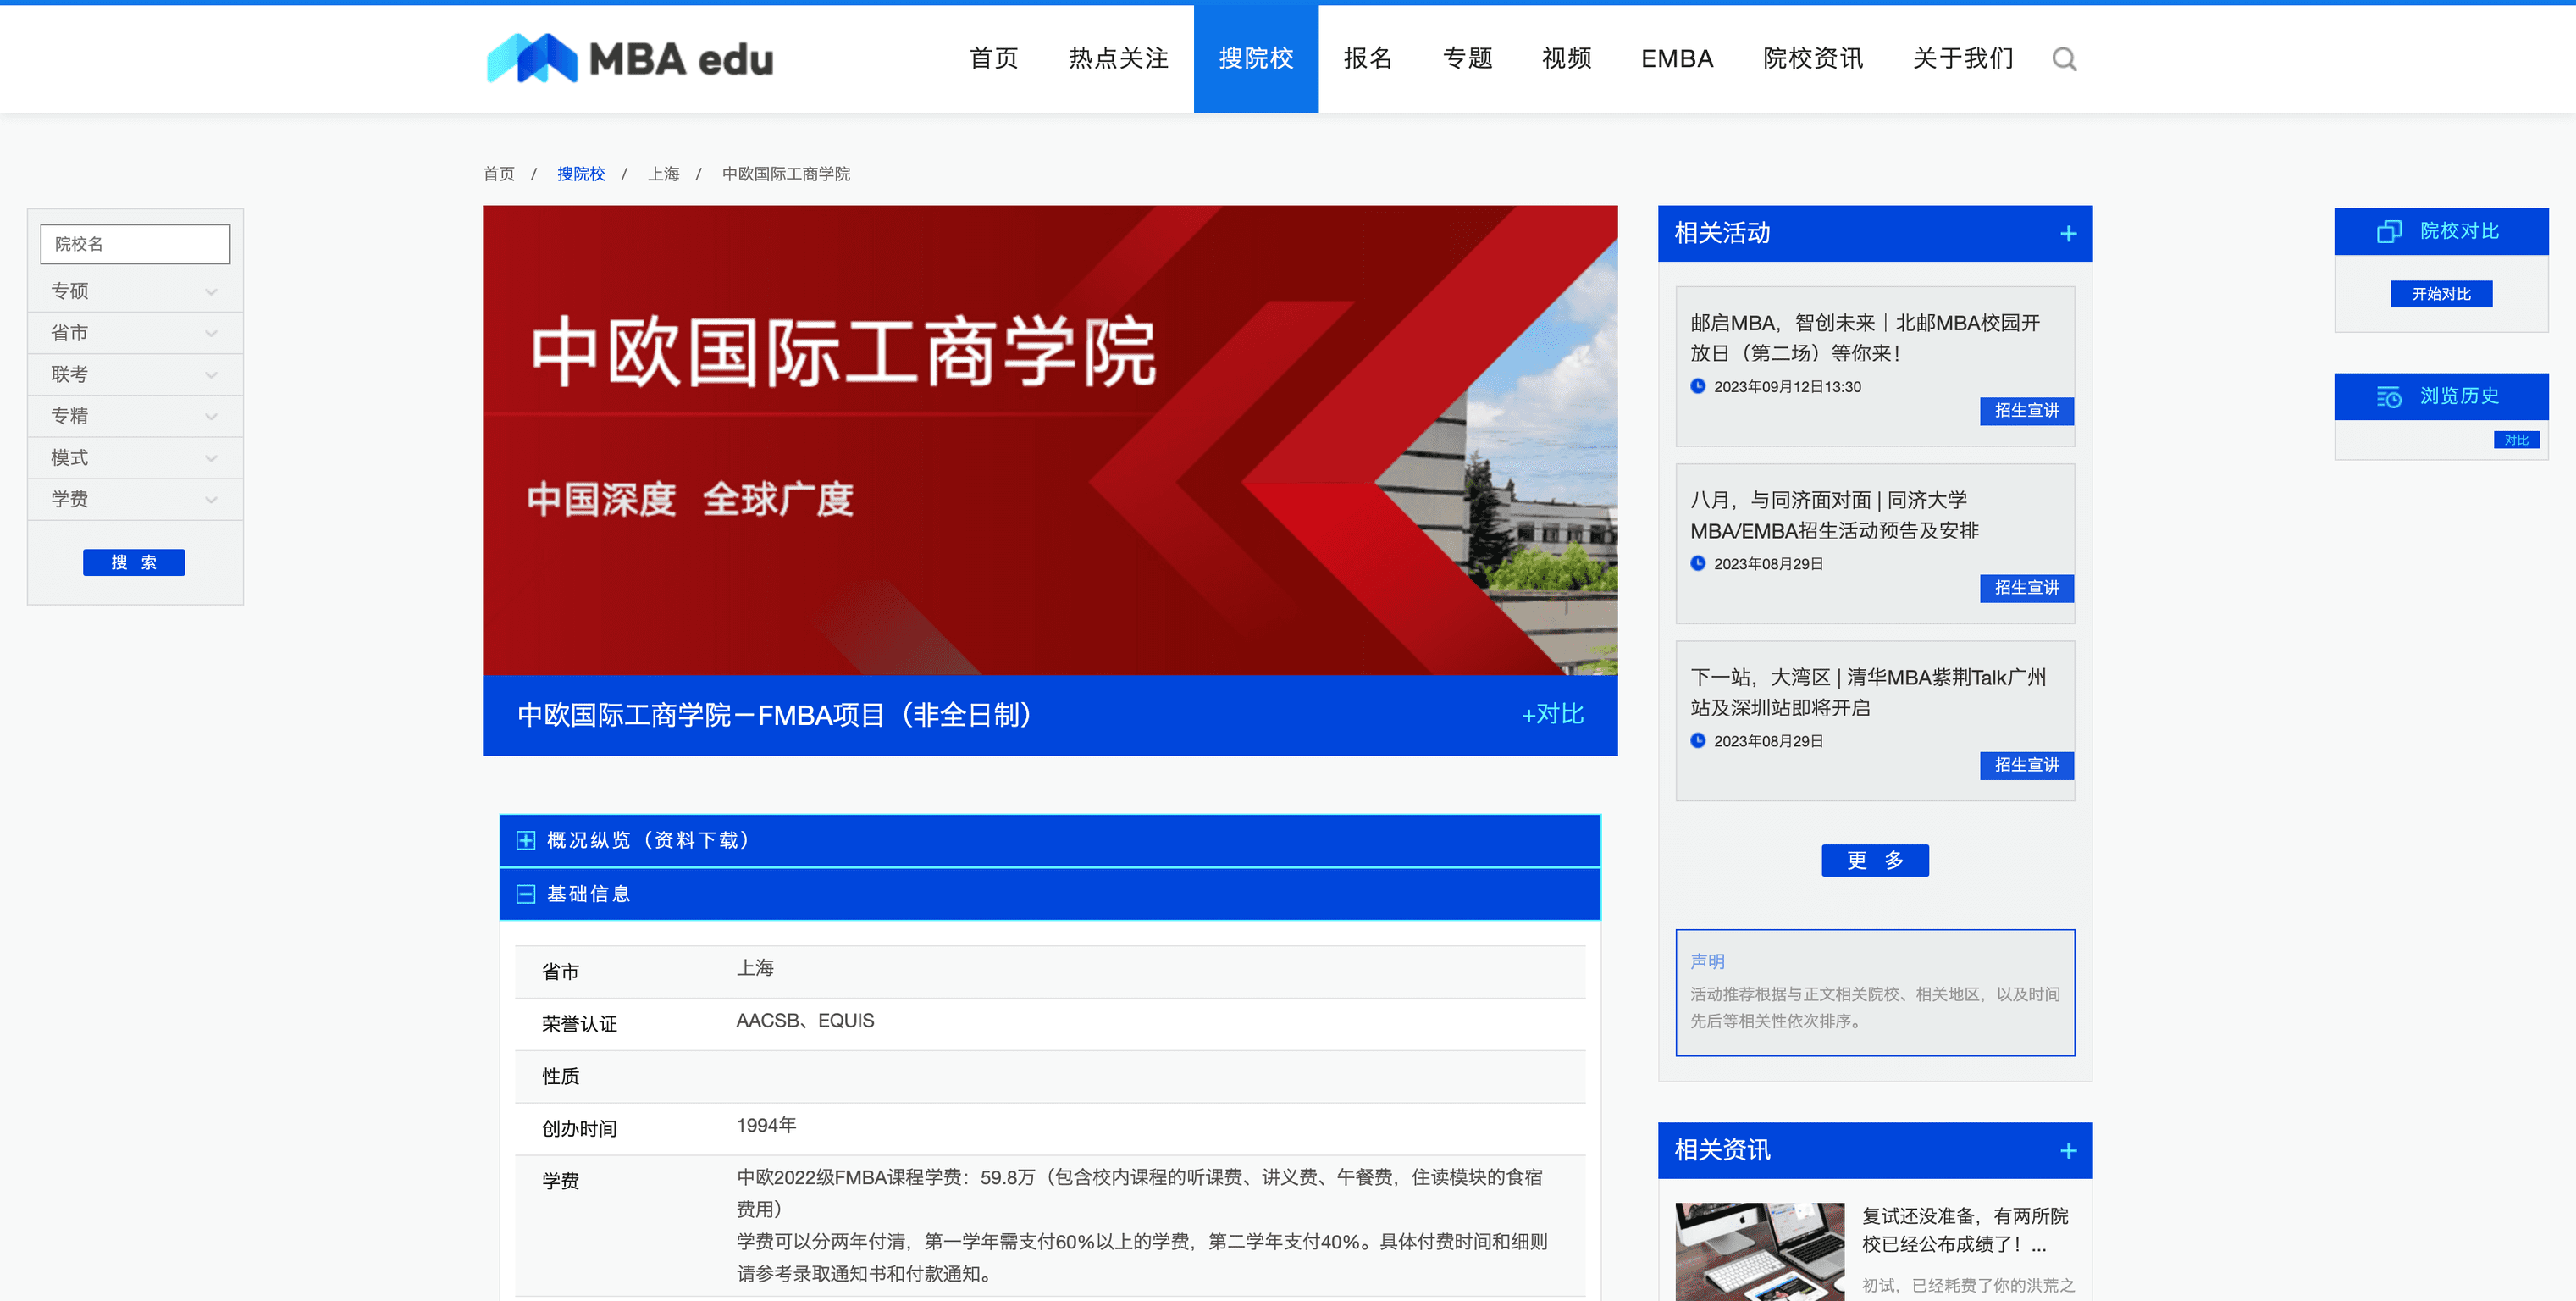Click the clock icon beside 2023年09月12日13:30

click(x=1697, y=386)
